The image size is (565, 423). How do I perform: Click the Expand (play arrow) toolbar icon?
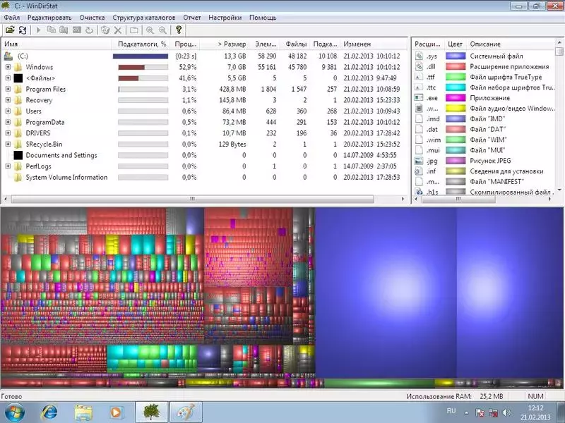(x=38, y=30)
